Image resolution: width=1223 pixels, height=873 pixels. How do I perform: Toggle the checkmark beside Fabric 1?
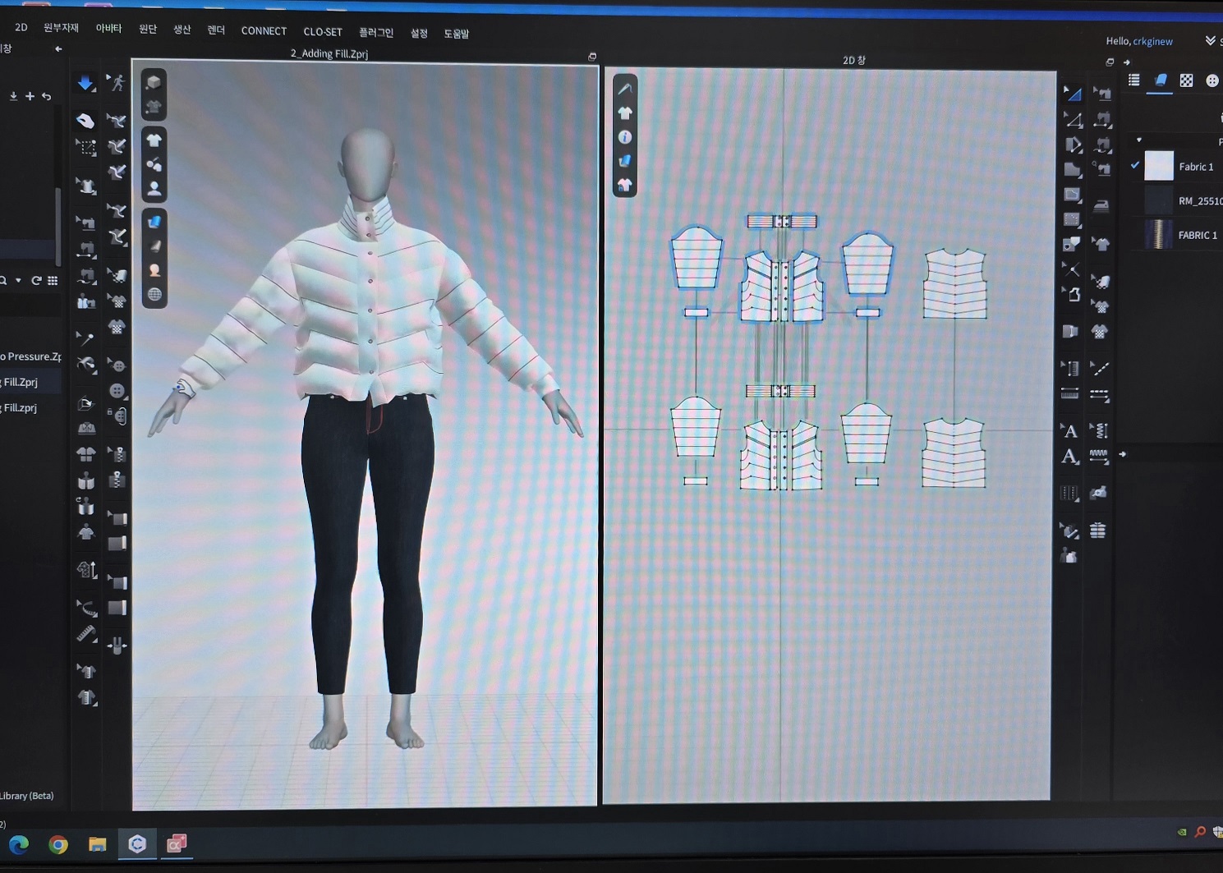coord(1135,165)
